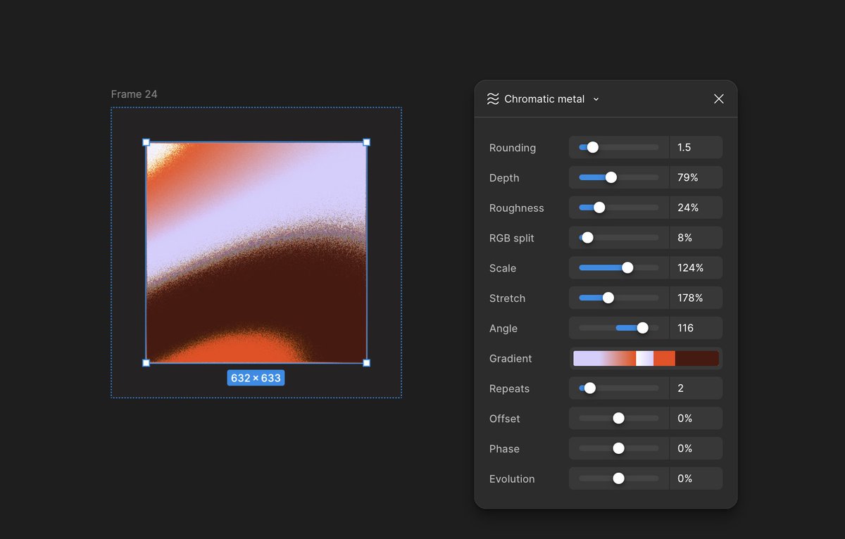Click the Evolution slider handle
This screenshot has height=539, width=845.
(x=618, y=478)
